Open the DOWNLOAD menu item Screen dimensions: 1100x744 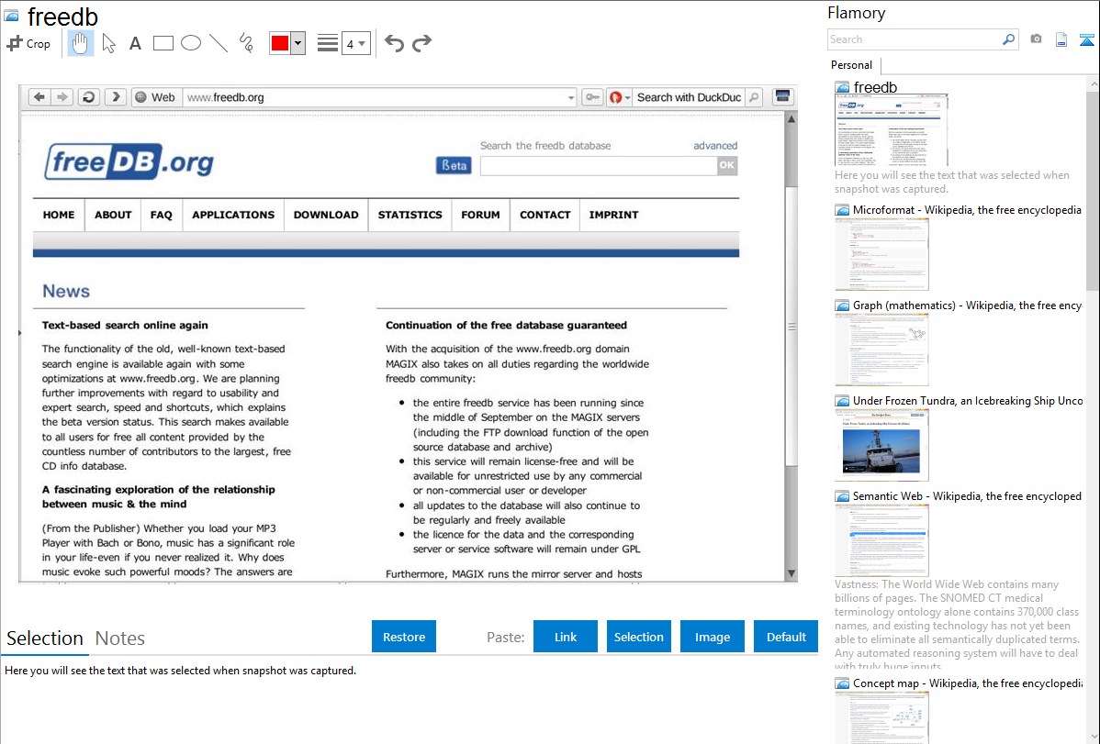click(326, 215)
